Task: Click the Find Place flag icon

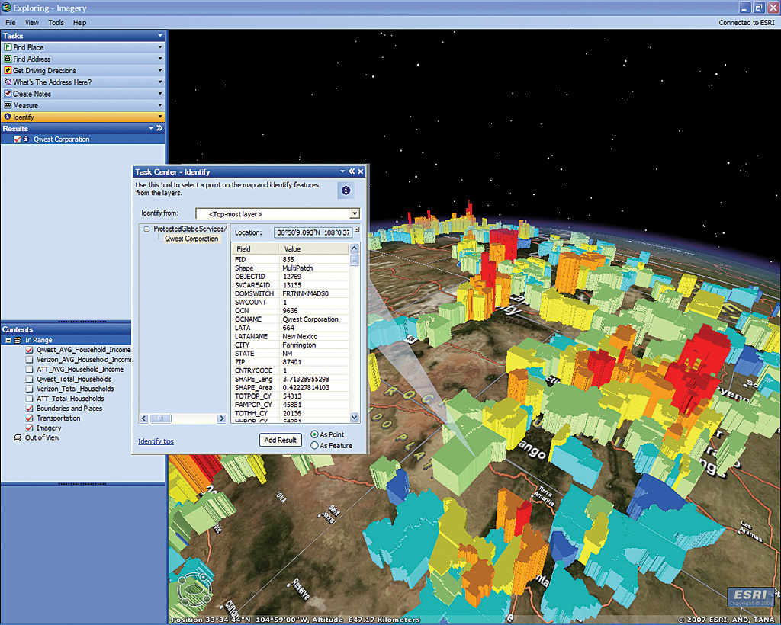Action: [8, 47]
